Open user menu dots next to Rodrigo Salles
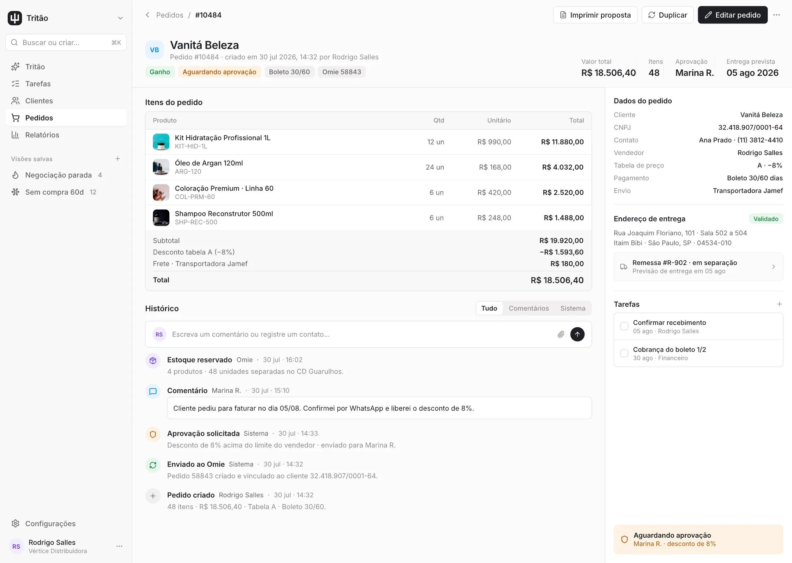792x563 pixels. [x=119, y=546]
